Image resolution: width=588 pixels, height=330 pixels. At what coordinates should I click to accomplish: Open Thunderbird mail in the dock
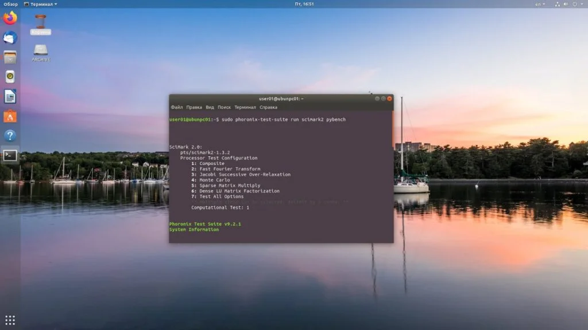(x=10, y=38)
